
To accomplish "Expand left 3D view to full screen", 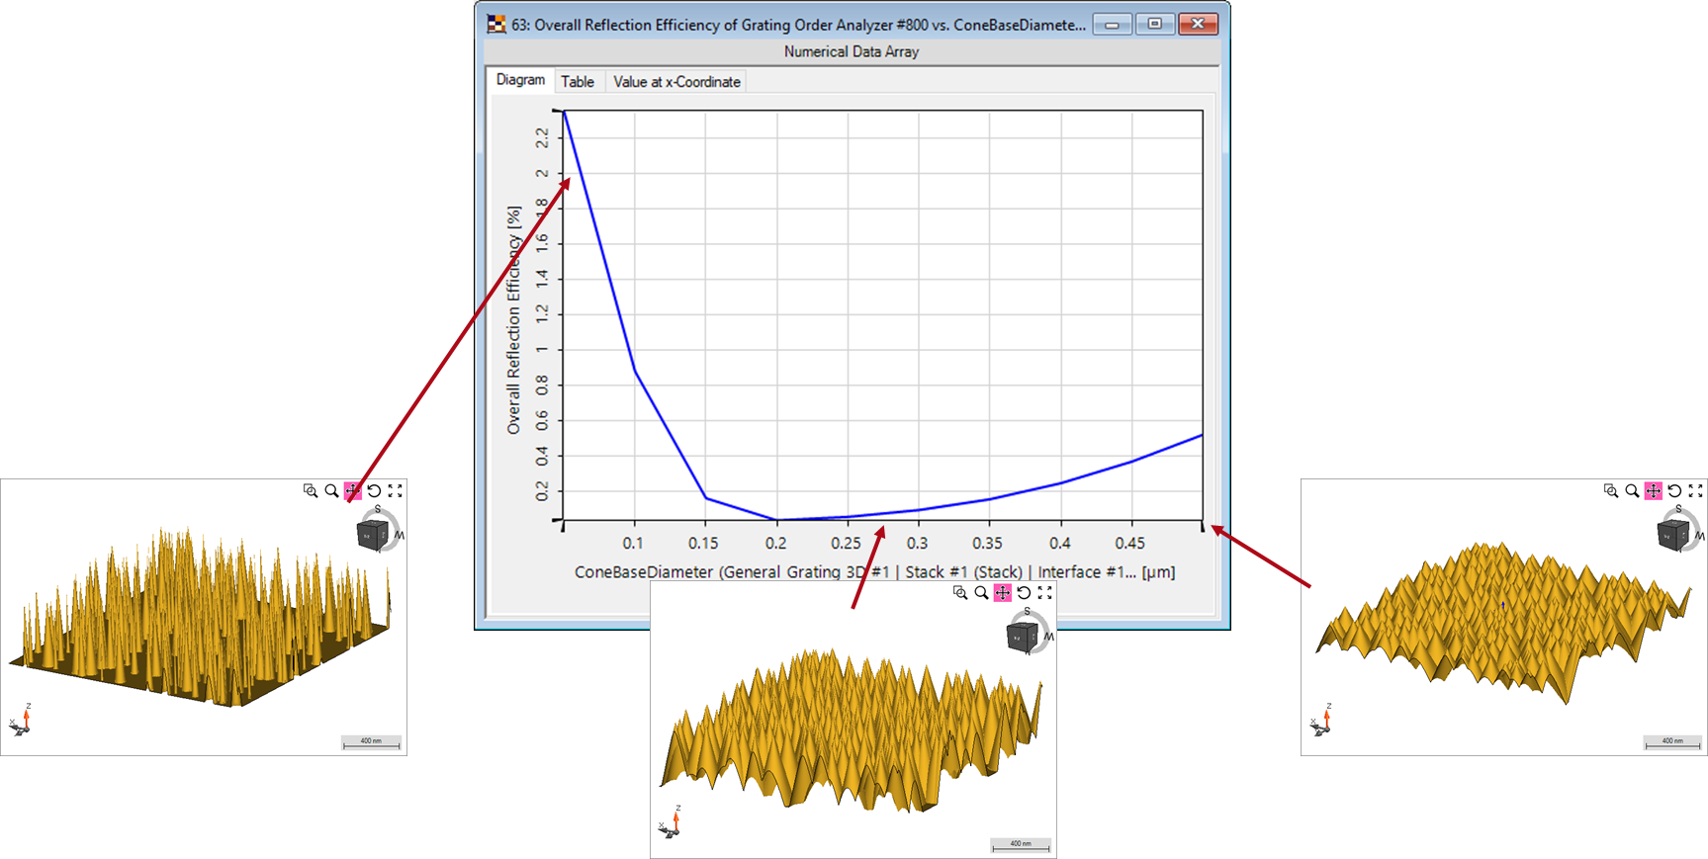I will click(x=396, y=490).
